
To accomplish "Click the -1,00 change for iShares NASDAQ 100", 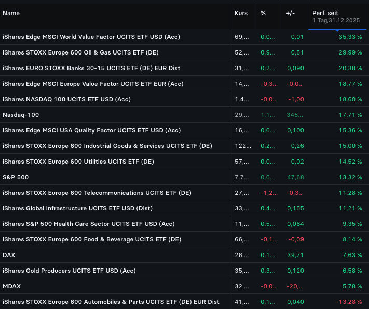I will [x=296, y=99].
